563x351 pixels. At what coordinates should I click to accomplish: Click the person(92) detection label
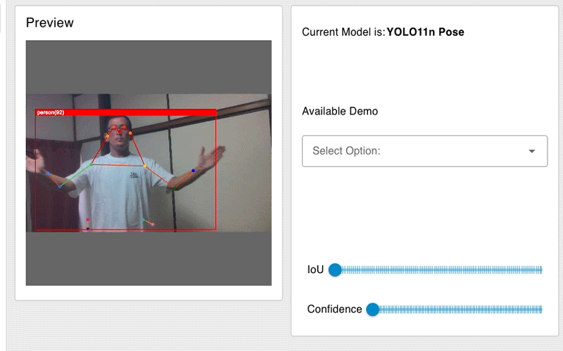pyautogui.click(x=51, y=112)
